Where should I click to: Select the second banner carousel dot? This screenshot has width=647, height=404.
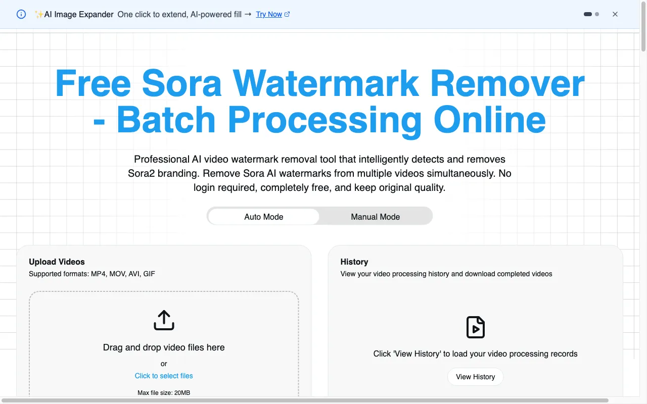pyautogui.click(x=597, y=14)
